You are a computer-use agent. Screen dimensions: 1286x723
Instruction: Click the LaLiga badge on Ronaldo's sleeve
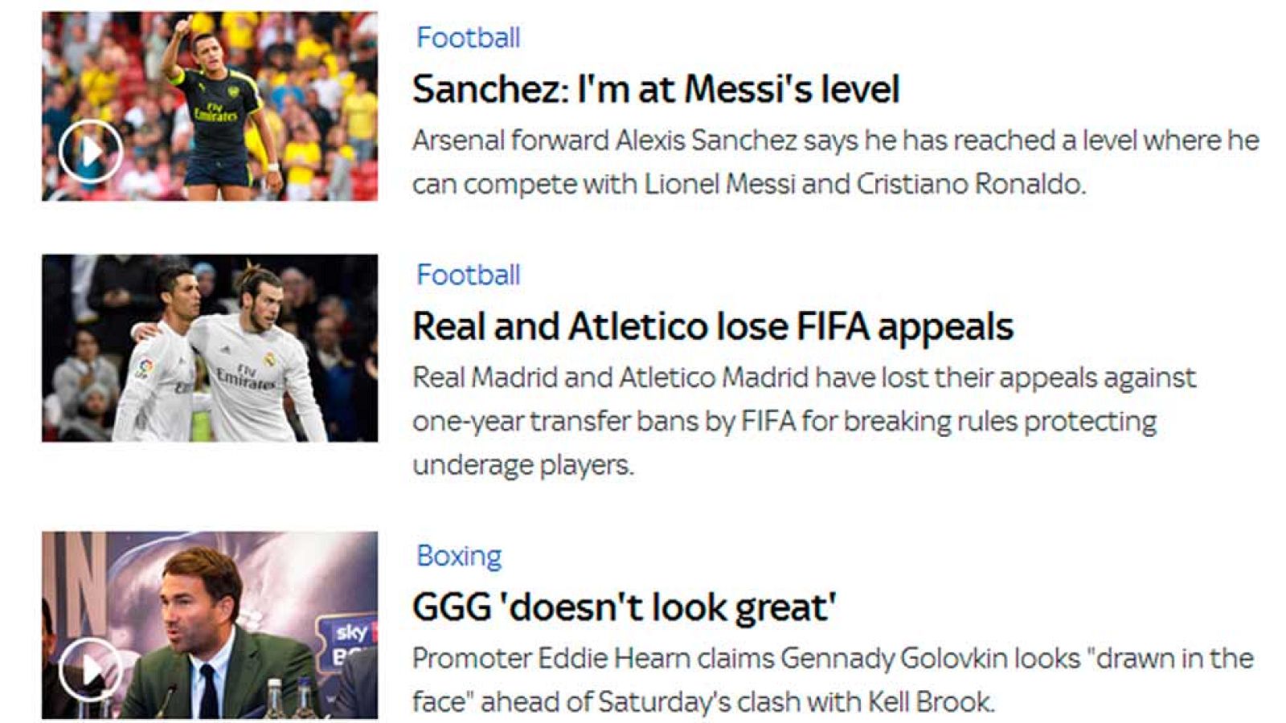[x=145, y=368]
